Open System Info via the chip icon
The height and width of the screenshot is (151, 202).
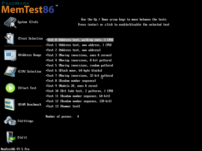click(x=10, y=22)
